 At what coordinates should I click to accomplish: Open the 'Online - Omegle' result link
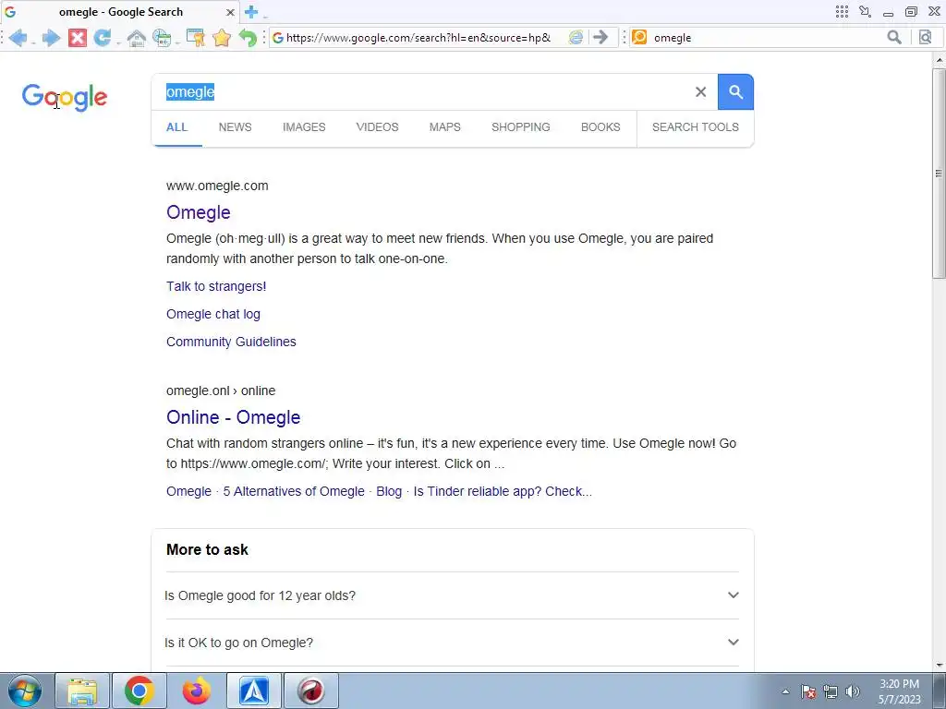click(233, 417)
